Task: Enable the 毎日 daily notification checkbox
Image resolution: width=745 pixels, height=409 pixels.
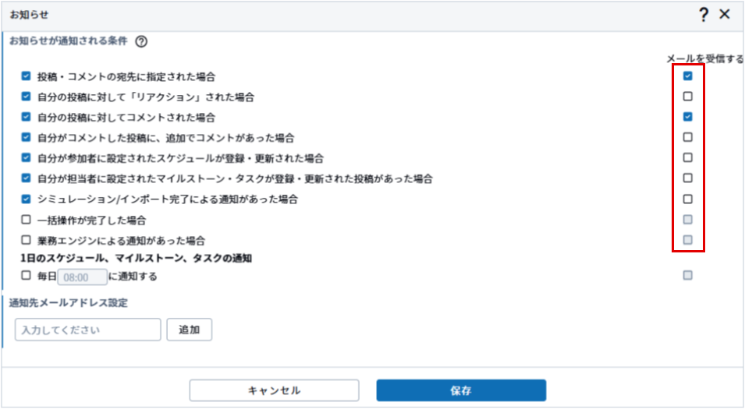Action: click(x=27, y=276)
